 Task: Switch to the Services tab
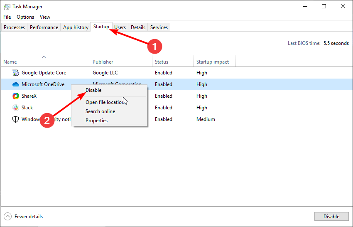[x=159, y=27]
